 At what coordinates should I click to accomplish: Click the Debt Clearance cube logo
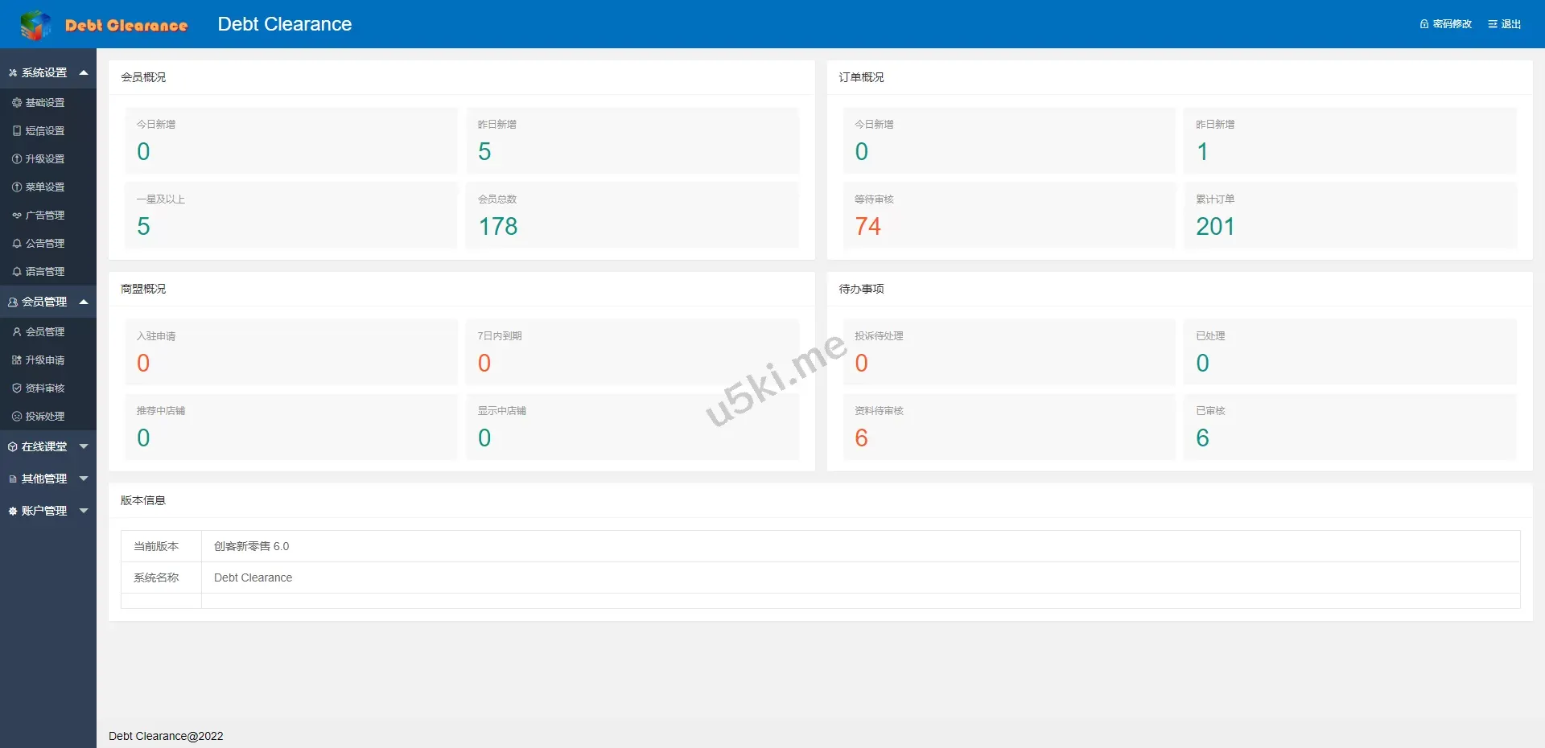tap(35, 25)
